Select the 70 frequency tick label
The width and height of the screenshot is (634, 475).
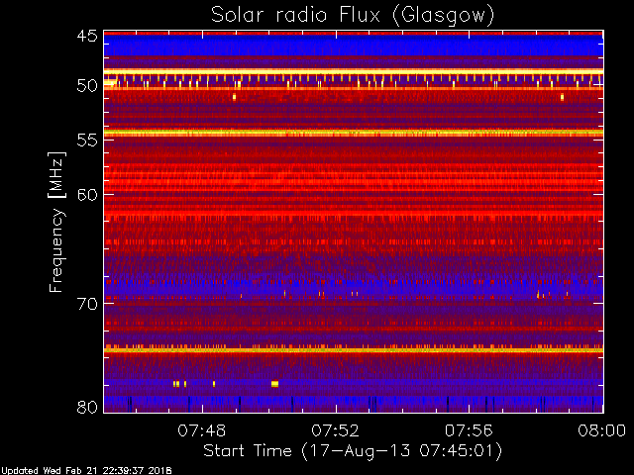pyautogui.click(x=87, y=304)
